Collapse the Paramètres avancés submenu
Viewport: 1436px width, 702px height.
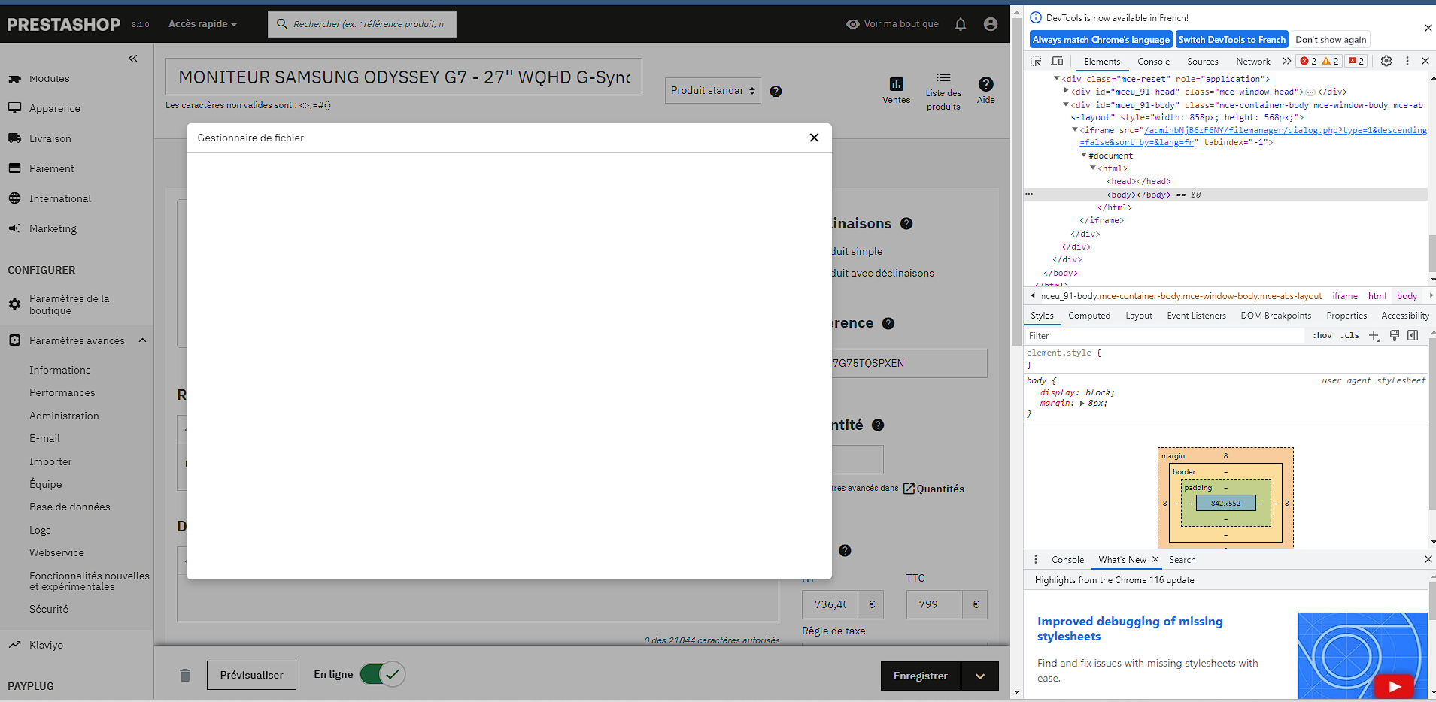142,340
